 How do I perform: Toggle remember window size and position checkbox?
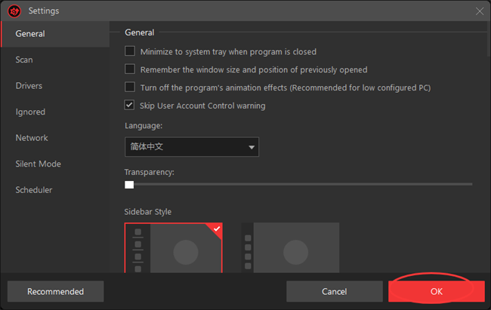click(x=130, y=69)
